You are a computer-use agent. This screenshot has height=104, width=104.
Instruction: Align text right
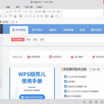coord(34,16)
